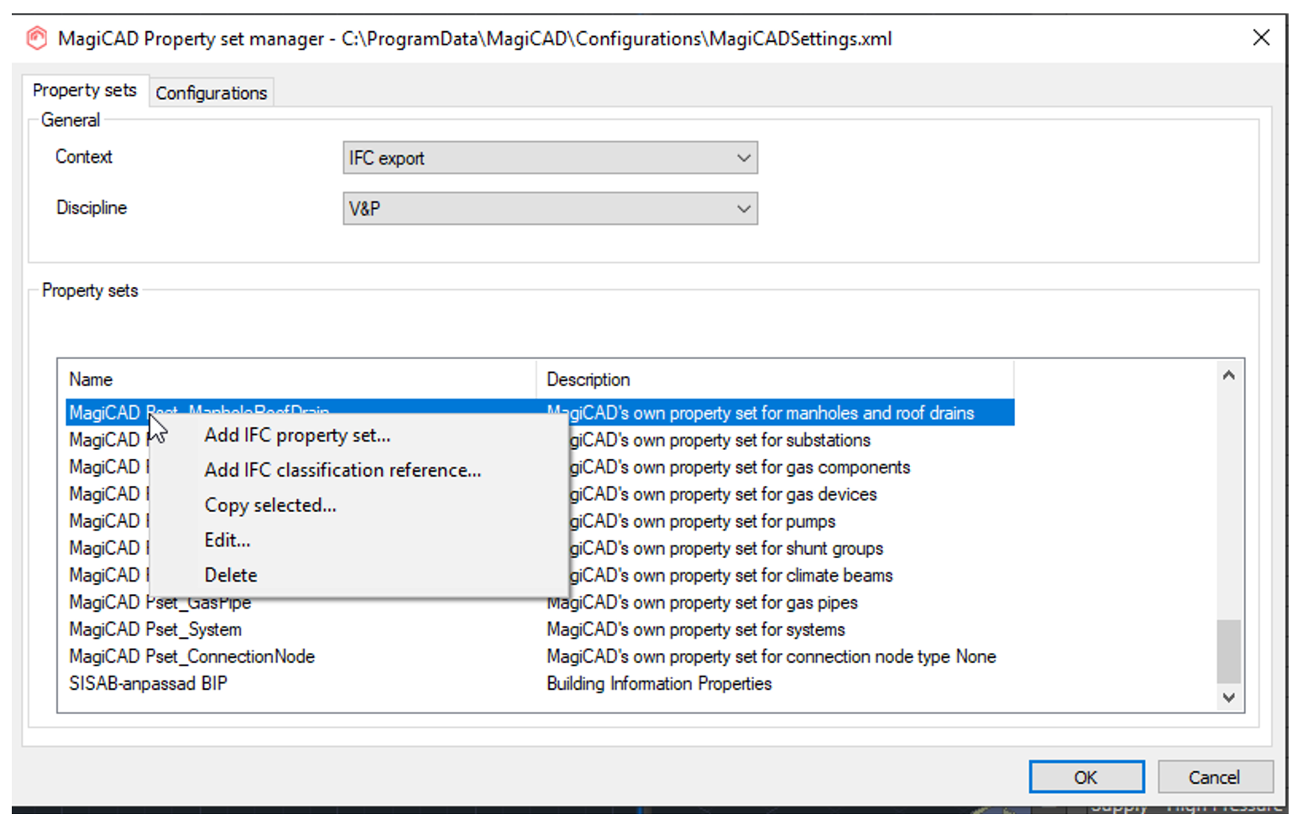The height and width of the screenshot is (825, 1297).
Task: Click description 'own property set for climate beams'
Action: pos(763,575)
